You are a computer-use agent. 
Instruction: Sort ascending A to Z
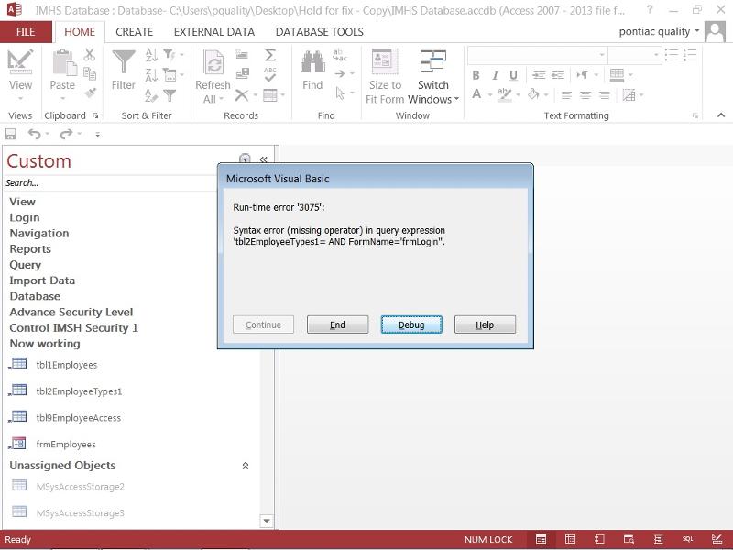tap(151, 55)
